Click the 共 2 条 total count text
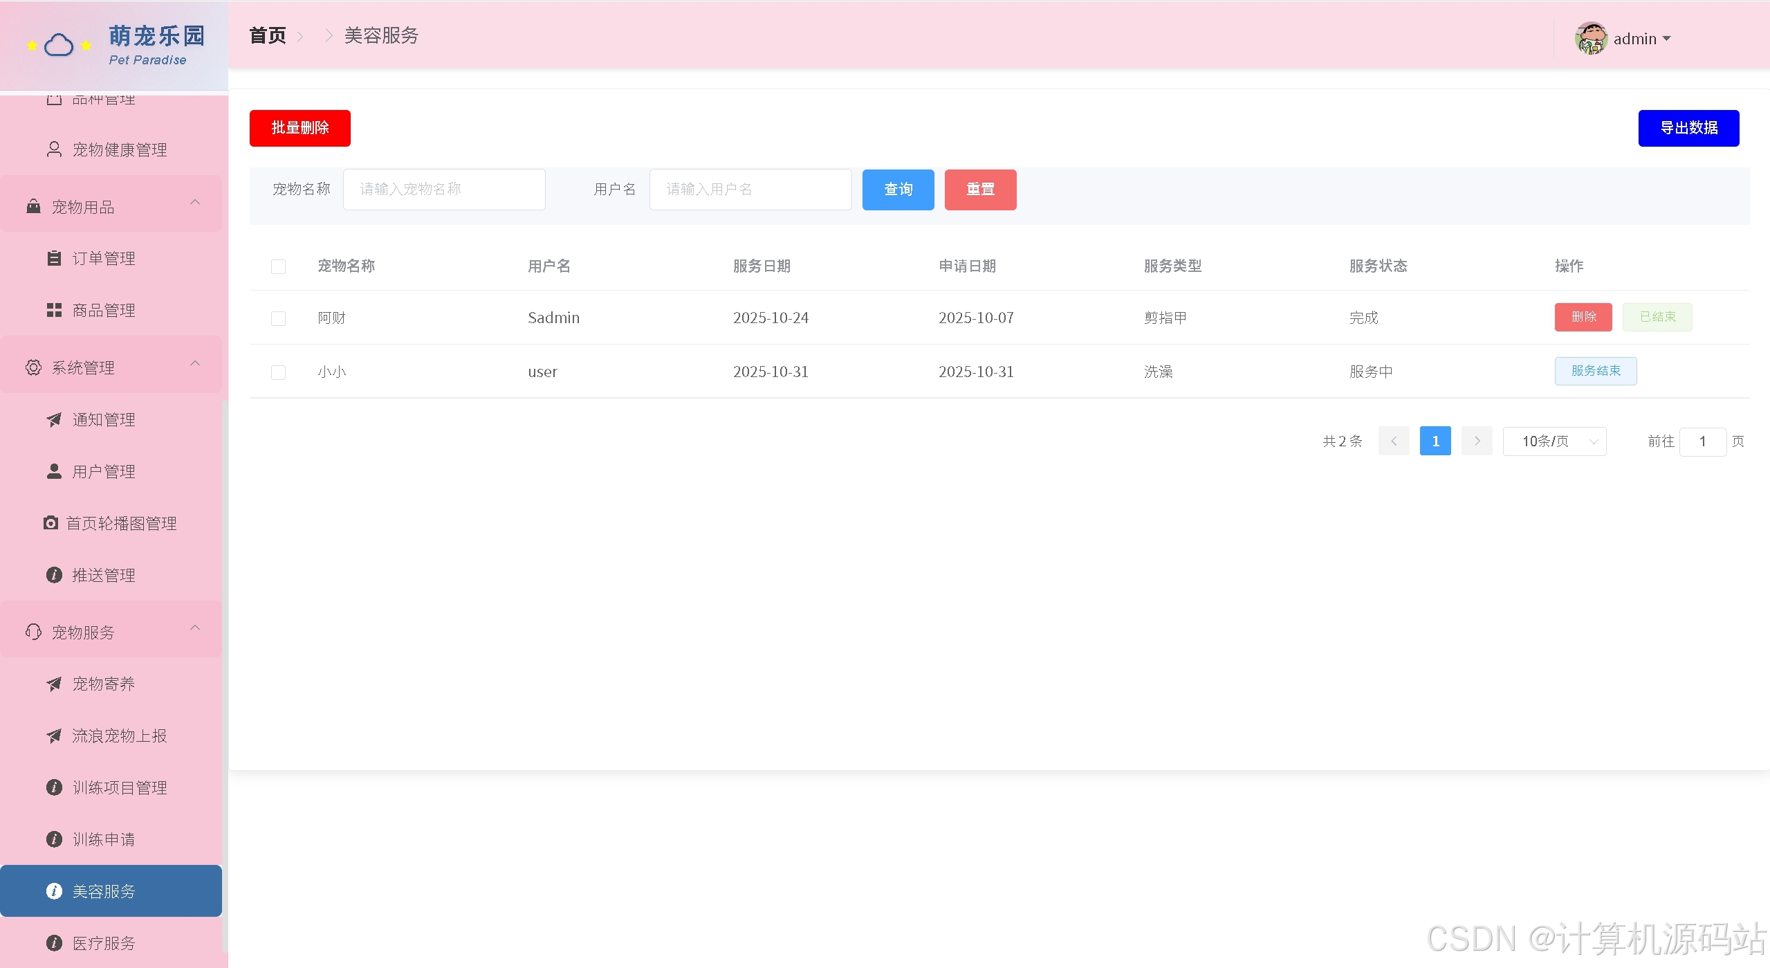The height and width of the screenshot is (968, 1770). pyautogui.click(x=1342, y=441)
